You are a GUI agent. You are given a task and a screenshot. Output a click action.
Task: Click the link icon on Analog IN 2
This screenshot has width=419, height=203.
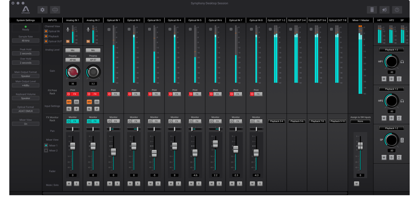(x=97, y=102)
